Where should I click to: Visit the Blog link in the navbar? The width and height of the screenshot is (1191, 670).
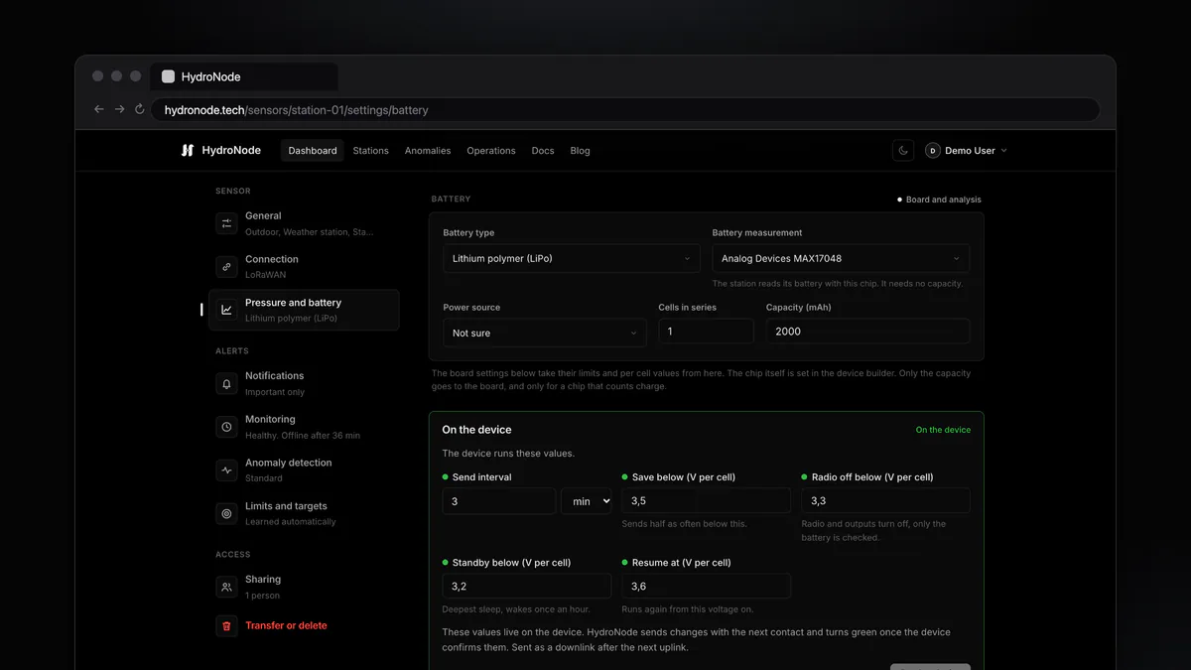coord(581,151)
